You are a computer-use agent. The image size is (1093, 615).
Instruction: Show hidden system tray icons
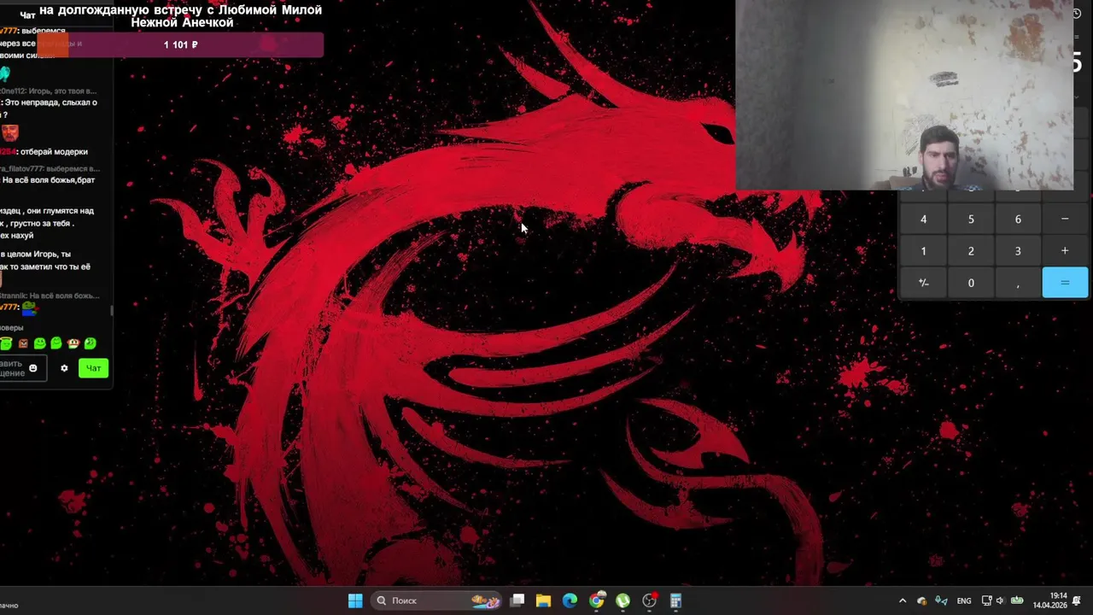click(903, 600)
